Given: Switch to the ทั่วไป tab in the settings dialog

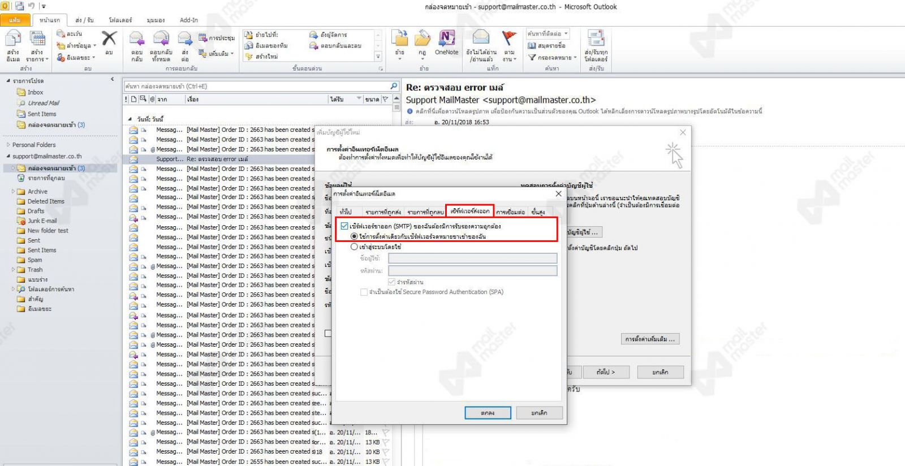Looking at the screenshot, I should tap(346, 212).
